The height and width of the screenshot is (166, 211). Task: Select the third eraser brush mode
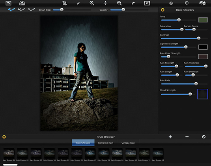(31, 10)
